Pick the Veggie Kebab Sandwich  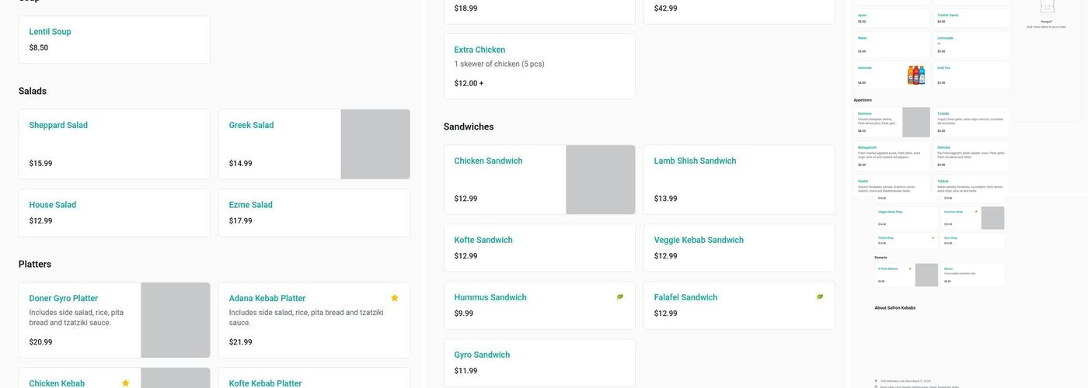pyautogui.click(x=739, y=248)
